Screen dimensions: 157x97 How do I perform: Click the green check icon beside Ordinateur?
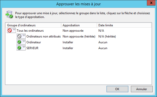pos(19,42)
